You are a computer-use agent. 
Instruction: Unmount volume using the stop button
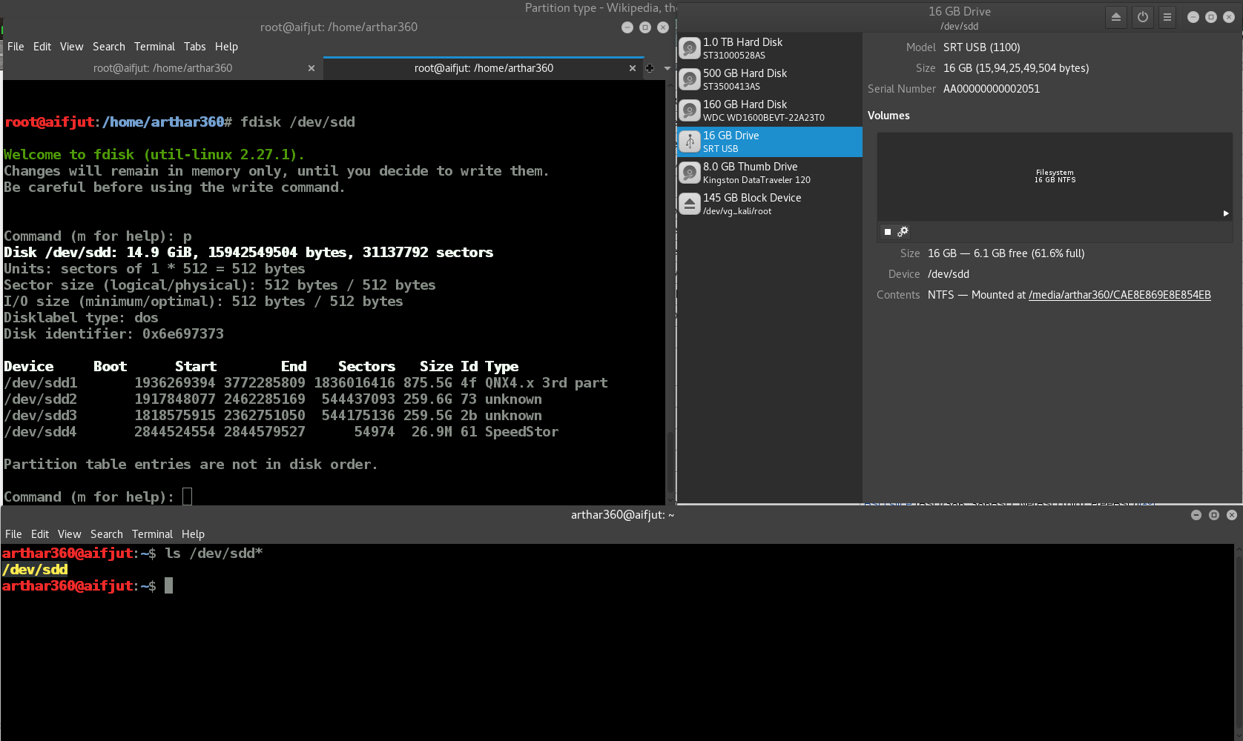(x=888, y=232)
